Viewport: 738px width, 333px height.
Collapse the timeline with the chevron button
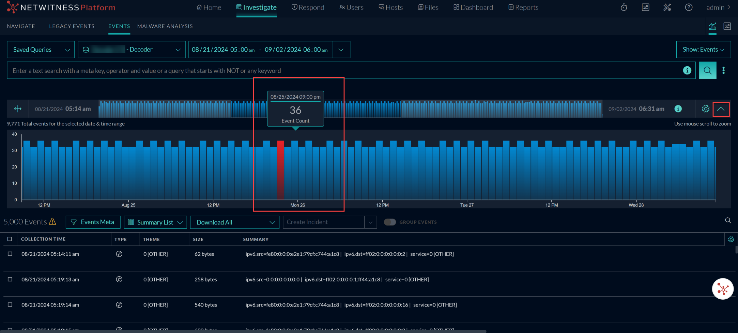[x=721, y=109]
